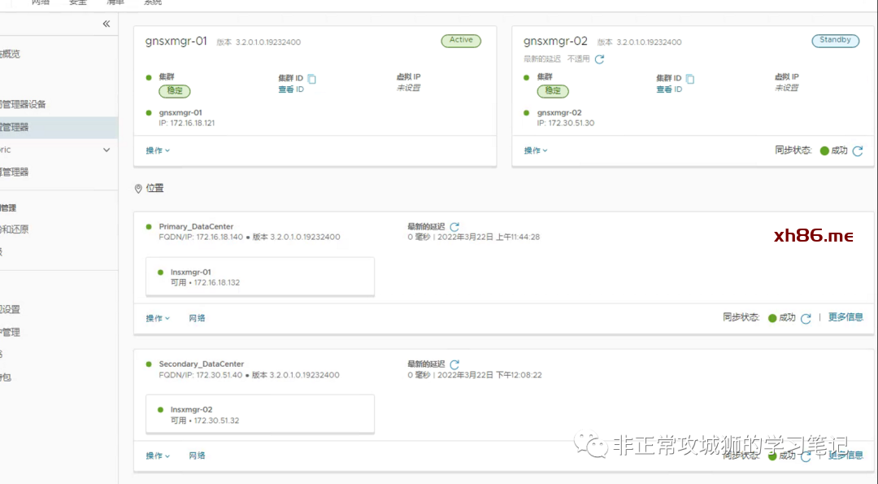Open 更多信息 for Primary_DataCenter
Viewport: 878px width, 484px height.
point(845,317)
